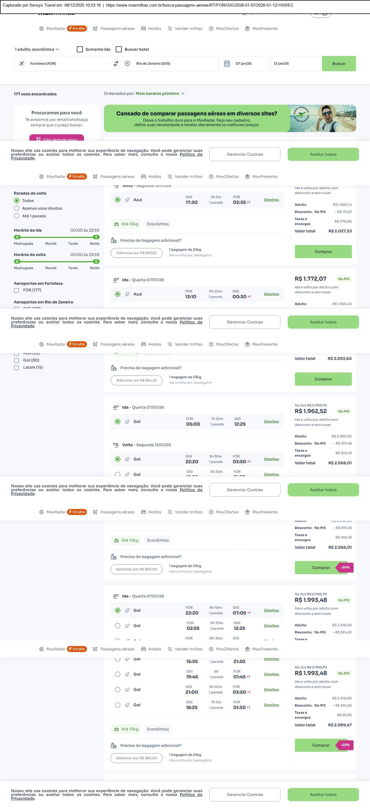
Task: Click the return date field "12 jan/26"
Action: point(295,64)
